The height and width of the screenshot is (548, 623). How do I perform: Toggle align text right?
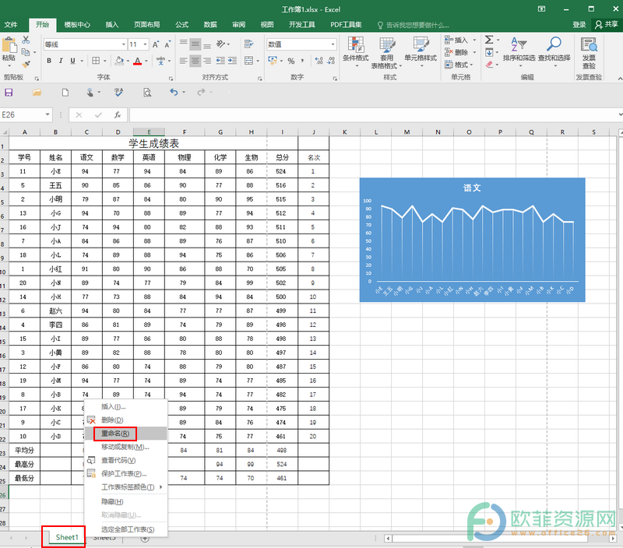tap(207, 61)
